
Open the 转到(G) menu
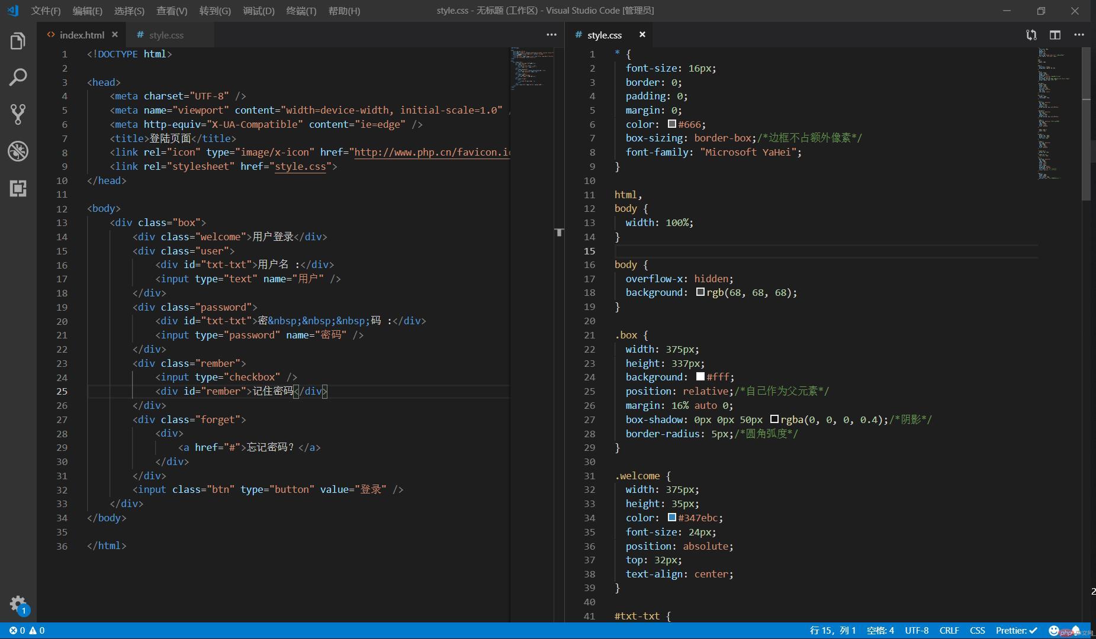click(215, 11)
